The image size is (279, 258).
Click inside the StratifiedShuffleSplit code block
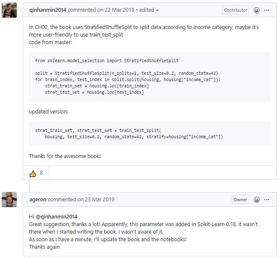tap(150, 76)
